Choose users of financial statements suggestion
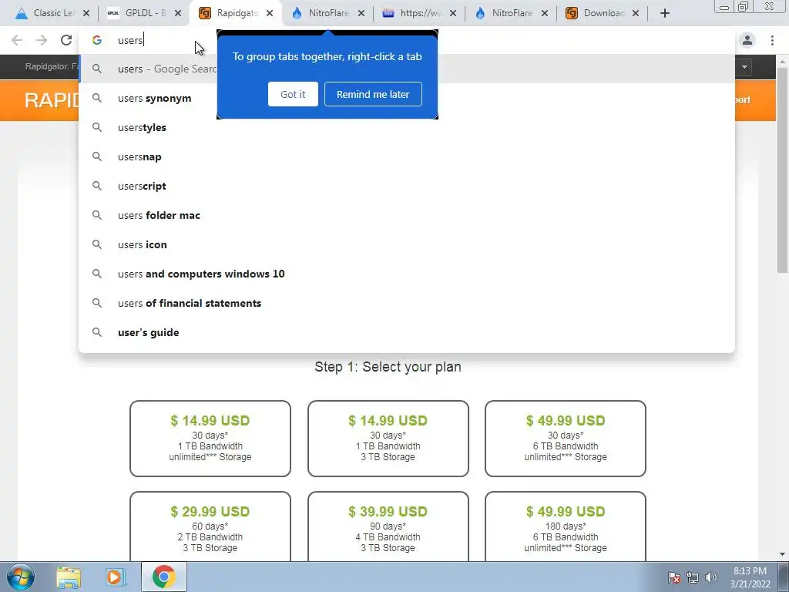Viewport: 789px width, 592px height. click(x=407, y=303)
